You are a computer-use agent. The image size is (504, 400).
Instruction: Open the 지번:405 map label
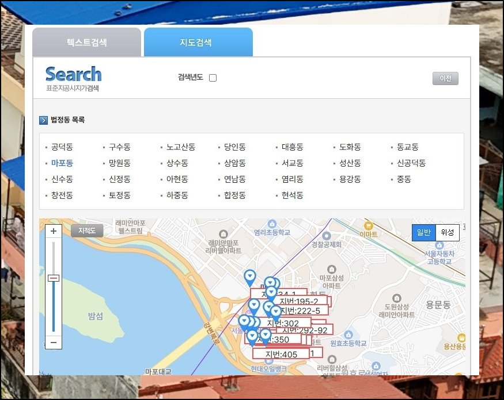[x=281, y=354]
